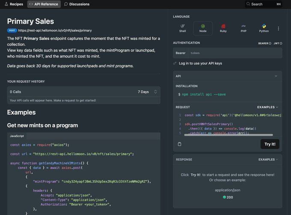This screenshot has height=215, width=291.
Task: Click the Examples heading
Action: click(21, 112)
